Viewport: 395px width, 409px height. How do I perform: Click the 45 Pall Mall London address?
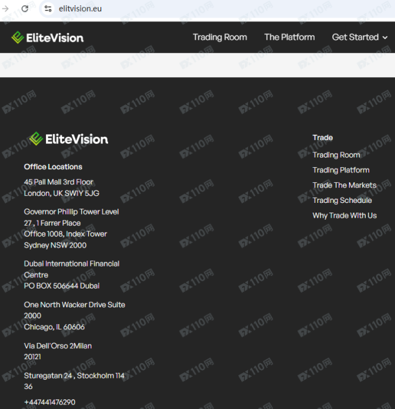pyautogui.click(x=61, y=187)
